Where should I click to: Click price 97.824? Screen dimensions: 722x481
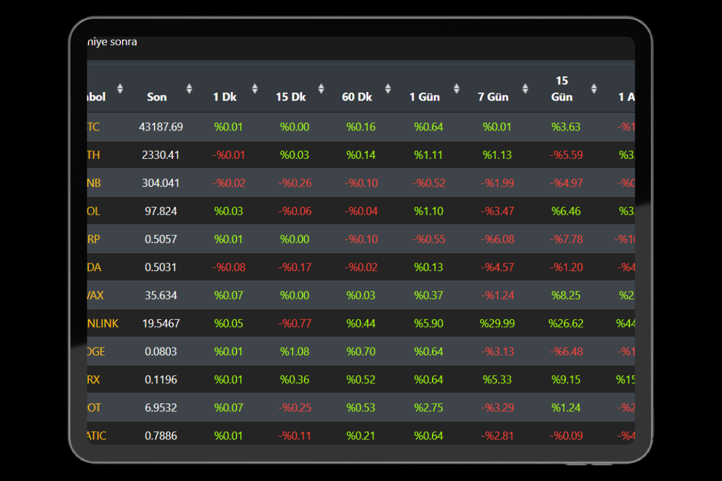point(161,211)
